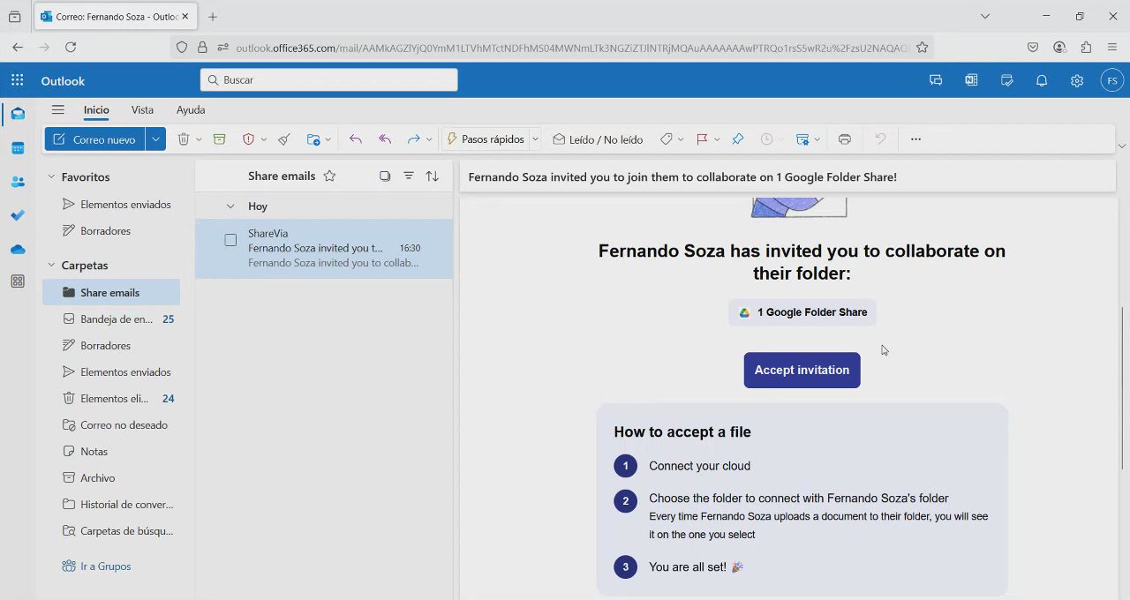Toggle the select-all messages icon
1130x600 pixels.
(x=385, y=176)
